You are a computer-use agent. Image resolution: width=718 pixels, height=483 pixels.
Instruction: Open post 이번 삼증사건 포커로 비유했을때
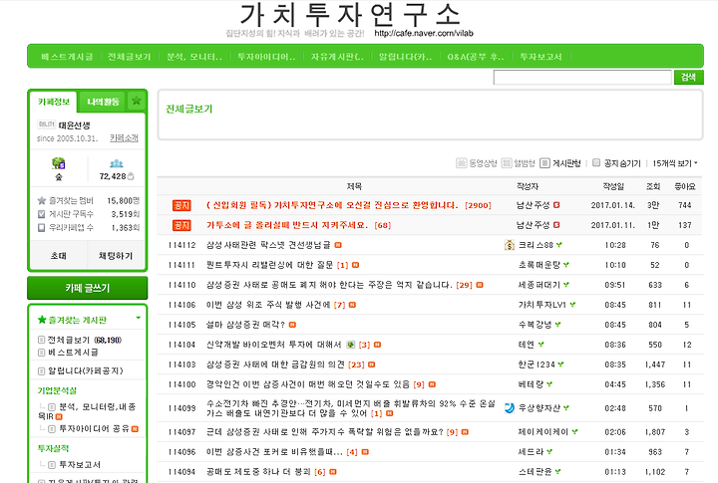(x=274, y=452)
